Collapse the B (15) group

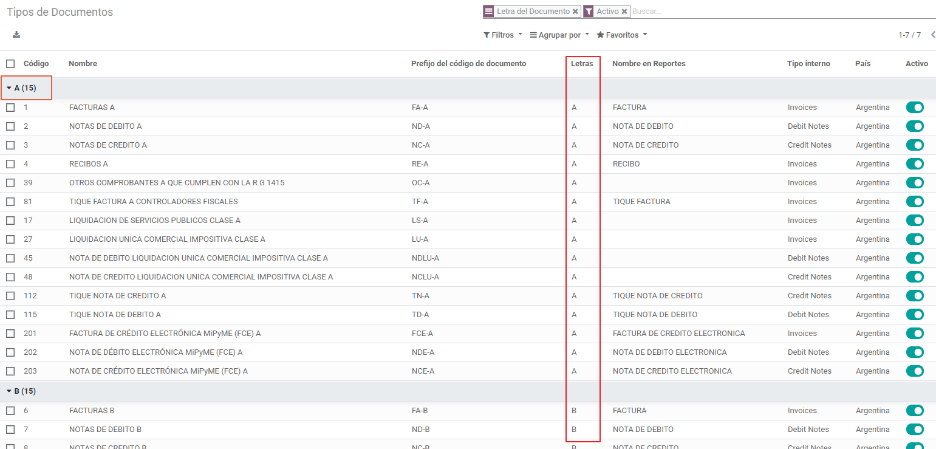tap(21, 391)
